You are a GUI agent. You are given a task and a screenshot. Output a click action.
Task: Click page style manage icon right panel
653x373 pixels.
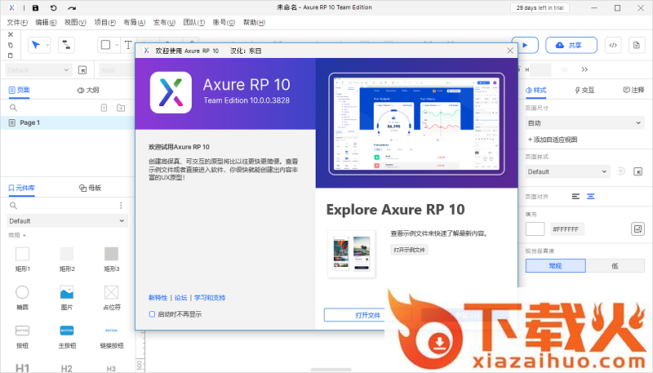[x=637, y=171]
